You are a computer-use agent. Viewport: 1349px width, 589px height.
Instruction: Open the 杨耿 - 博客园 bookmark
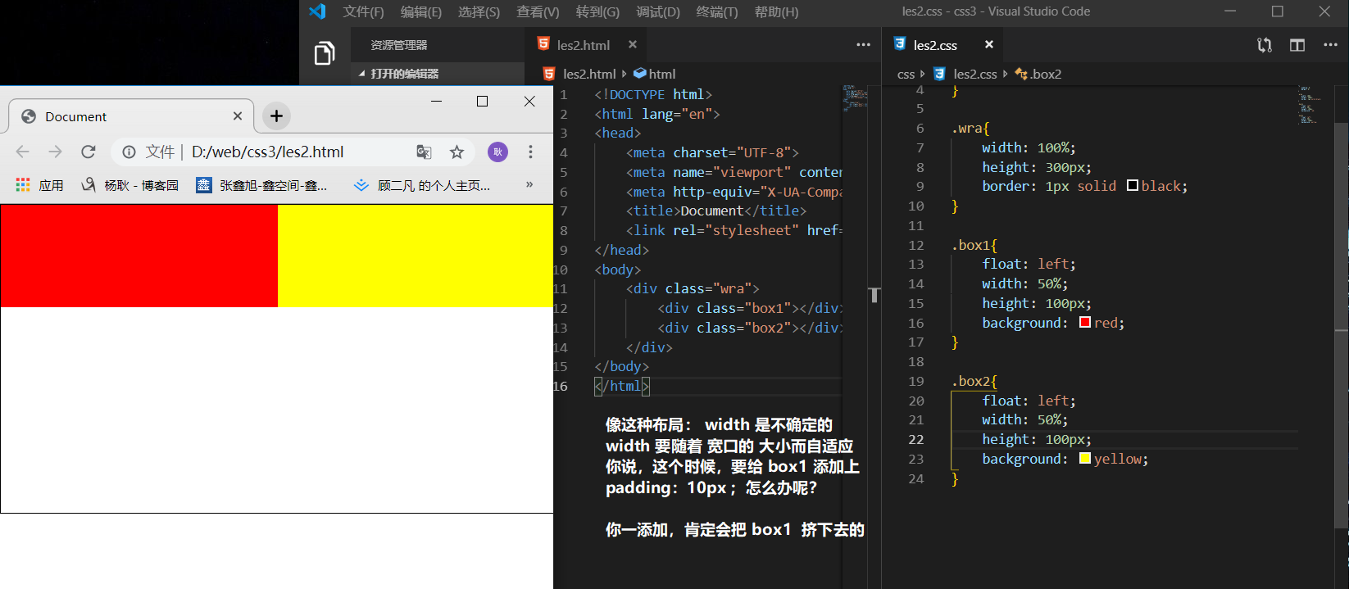click(130, 186)
